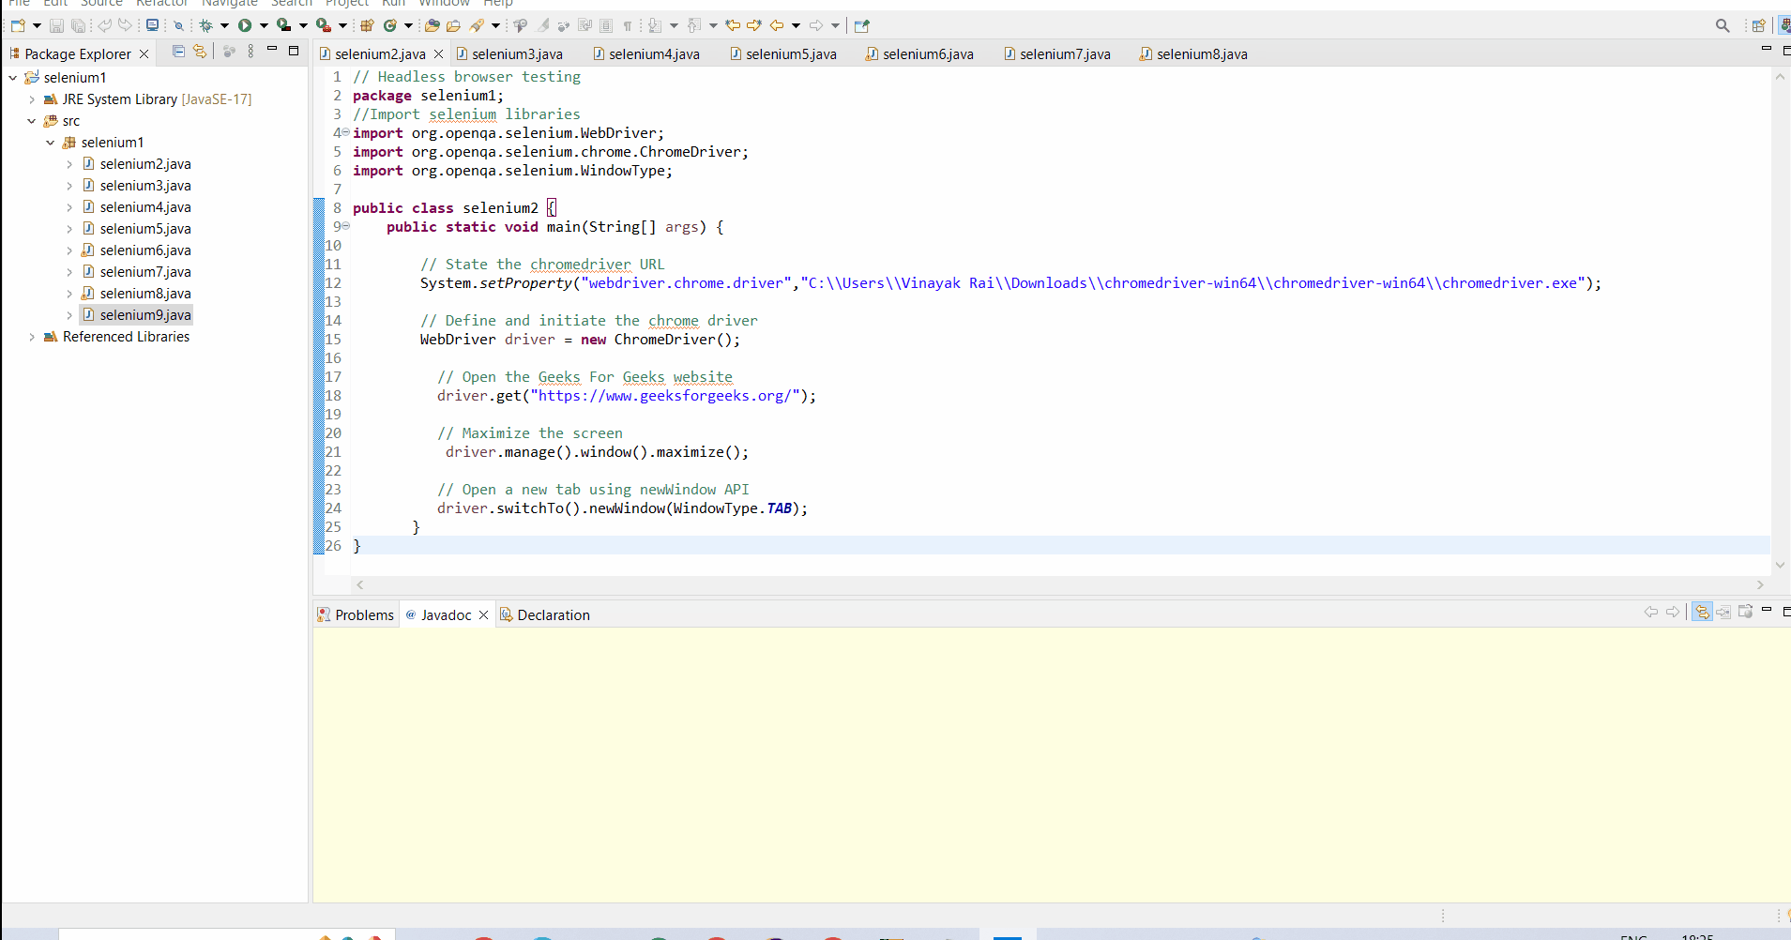Click the Next Annotation icon
Image resolution: width=1791 pixels, height=940 pixels.
pyautogui.click(x=655, y=25)
